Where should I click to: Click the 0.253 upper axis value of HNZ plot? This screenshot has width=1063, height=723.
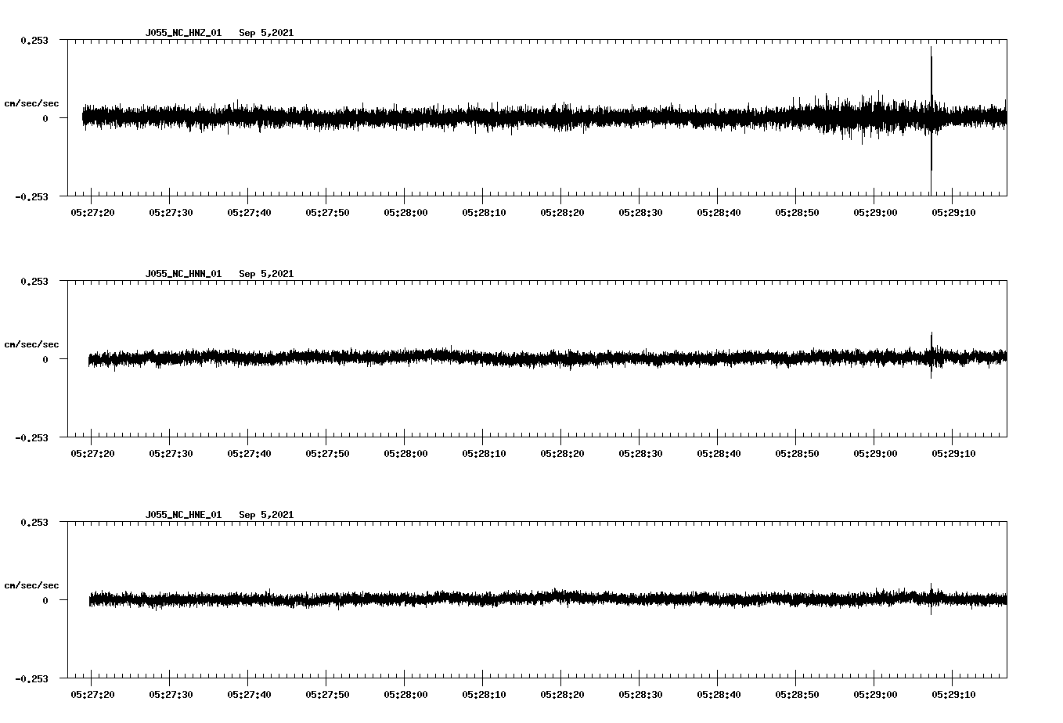pos(34,40)
